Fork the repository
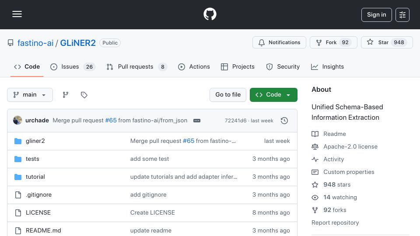 pos(333,42)
